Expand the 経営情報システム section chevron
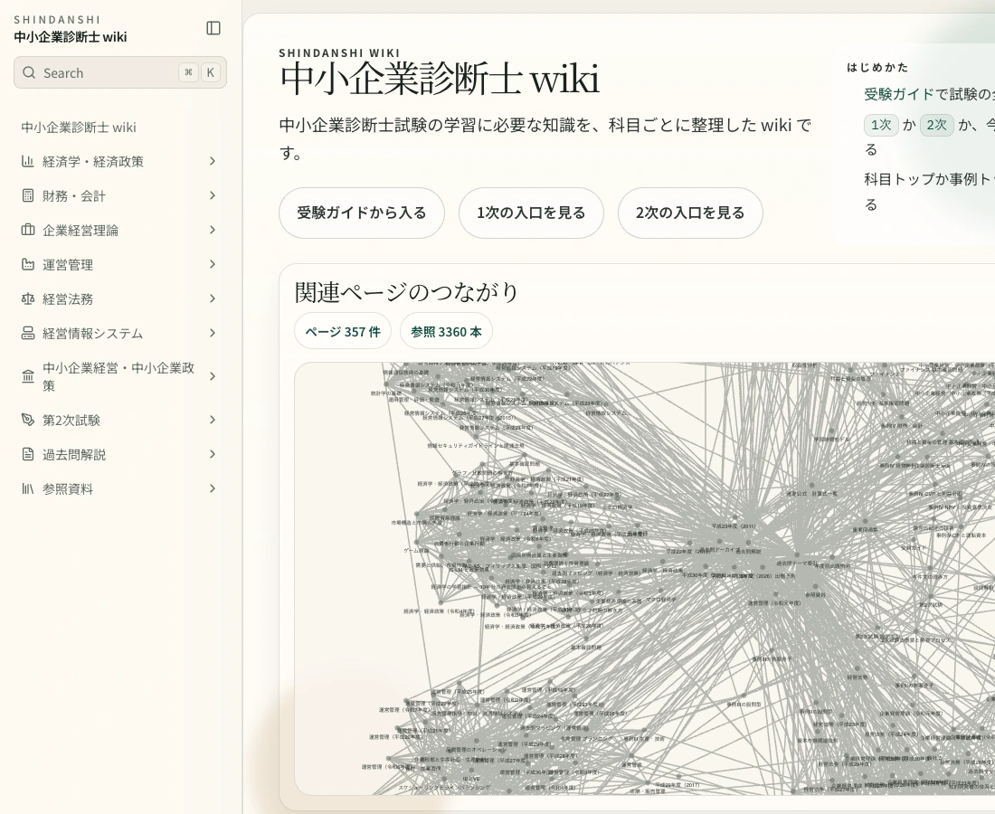995x814 pixels. point(213,333)
